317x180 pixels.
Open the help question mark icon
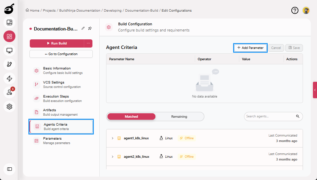point(295,10)
